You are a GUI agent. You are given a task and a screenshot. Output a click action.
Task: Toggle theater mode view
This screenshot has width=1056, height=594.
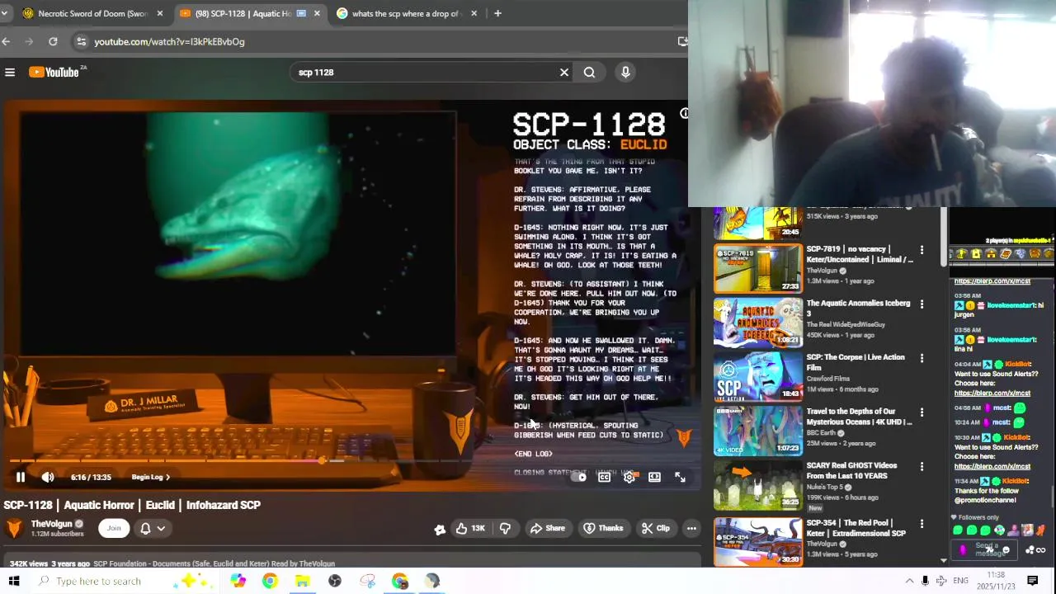coord(654,477)
